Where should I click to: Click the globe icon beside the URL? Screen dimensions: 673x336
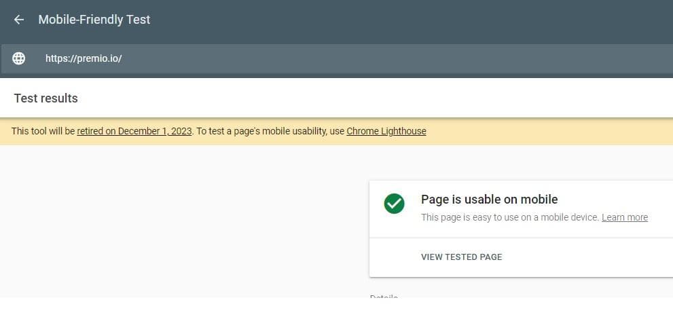click(18, 58)
